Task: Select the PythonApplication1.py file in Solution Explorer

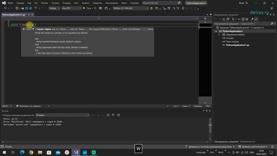Action: pyautogui.click(x=238, y=45)
